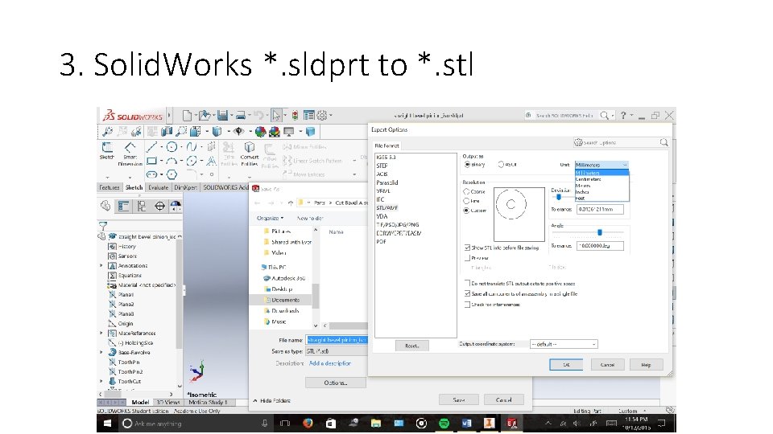Click the Add a description link
Viewport: 773px width, 434px height.
click(330, 363)
